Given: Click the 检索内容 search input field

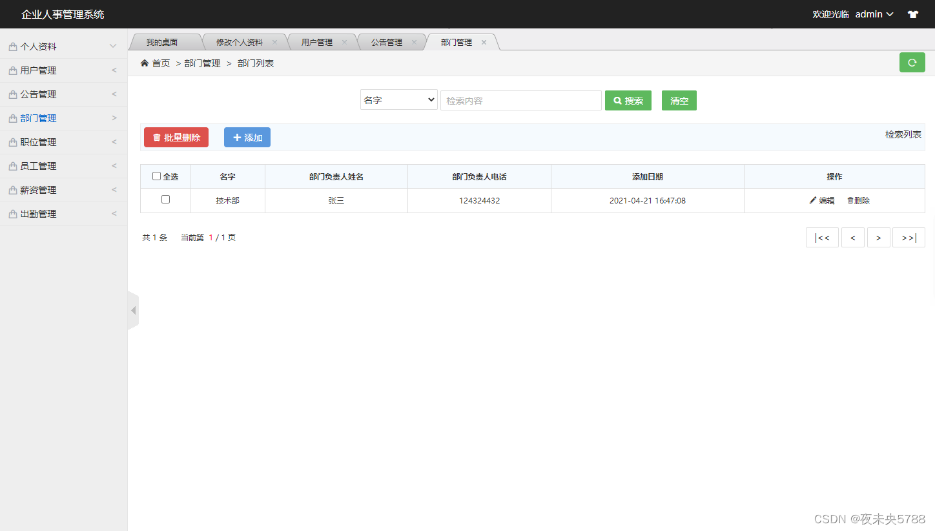Looking at the screenshot, I should coord(521,100).
